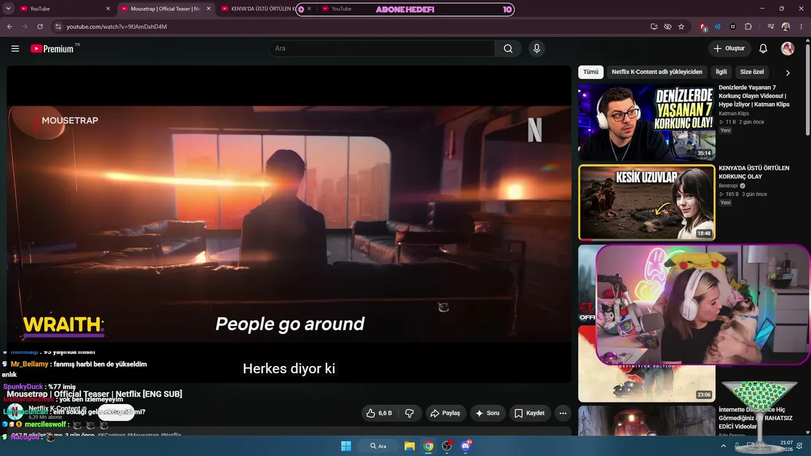Open the Denizlerde Yaşanan thumbnail 35:14
The width and height of the screenshot is (811, 456).
[647, 122]
